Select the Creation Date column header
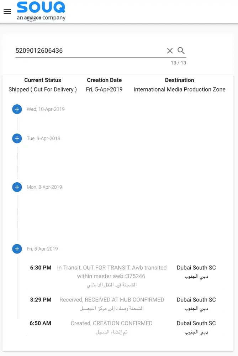The width and height of the screenshot is (238, 356). pyautogui.click(x=104, y=80)
